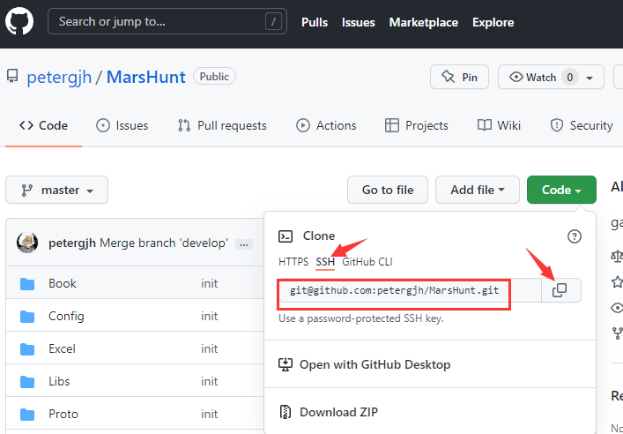Open Explore in the top navigation
The image size is (623, 434).
coord(493,22)
